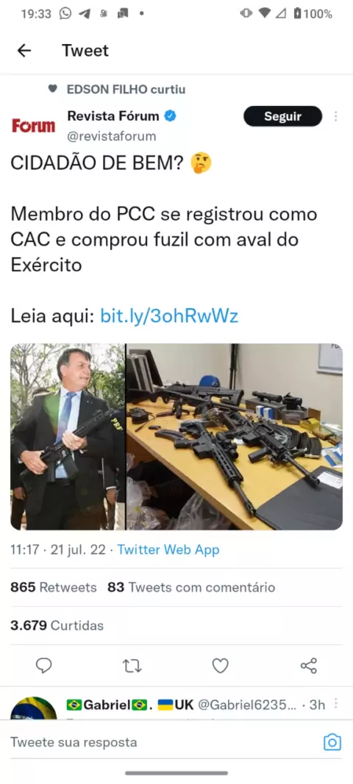Tap the verified badge beside Revista Fórum
This screenshot has width=353, height=784.
click(x=171, y=116)
